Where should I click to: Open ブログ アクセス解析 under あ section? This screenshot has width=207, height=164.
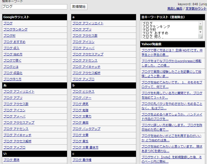(x=17, y=141)
